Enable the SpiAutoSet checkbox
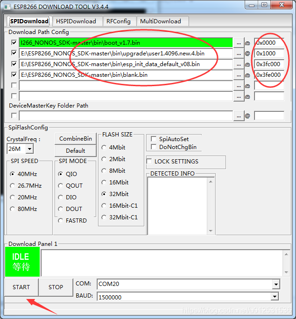Image resolution: width=296 pixels, height=319 pixels. (x=154, y=139)
